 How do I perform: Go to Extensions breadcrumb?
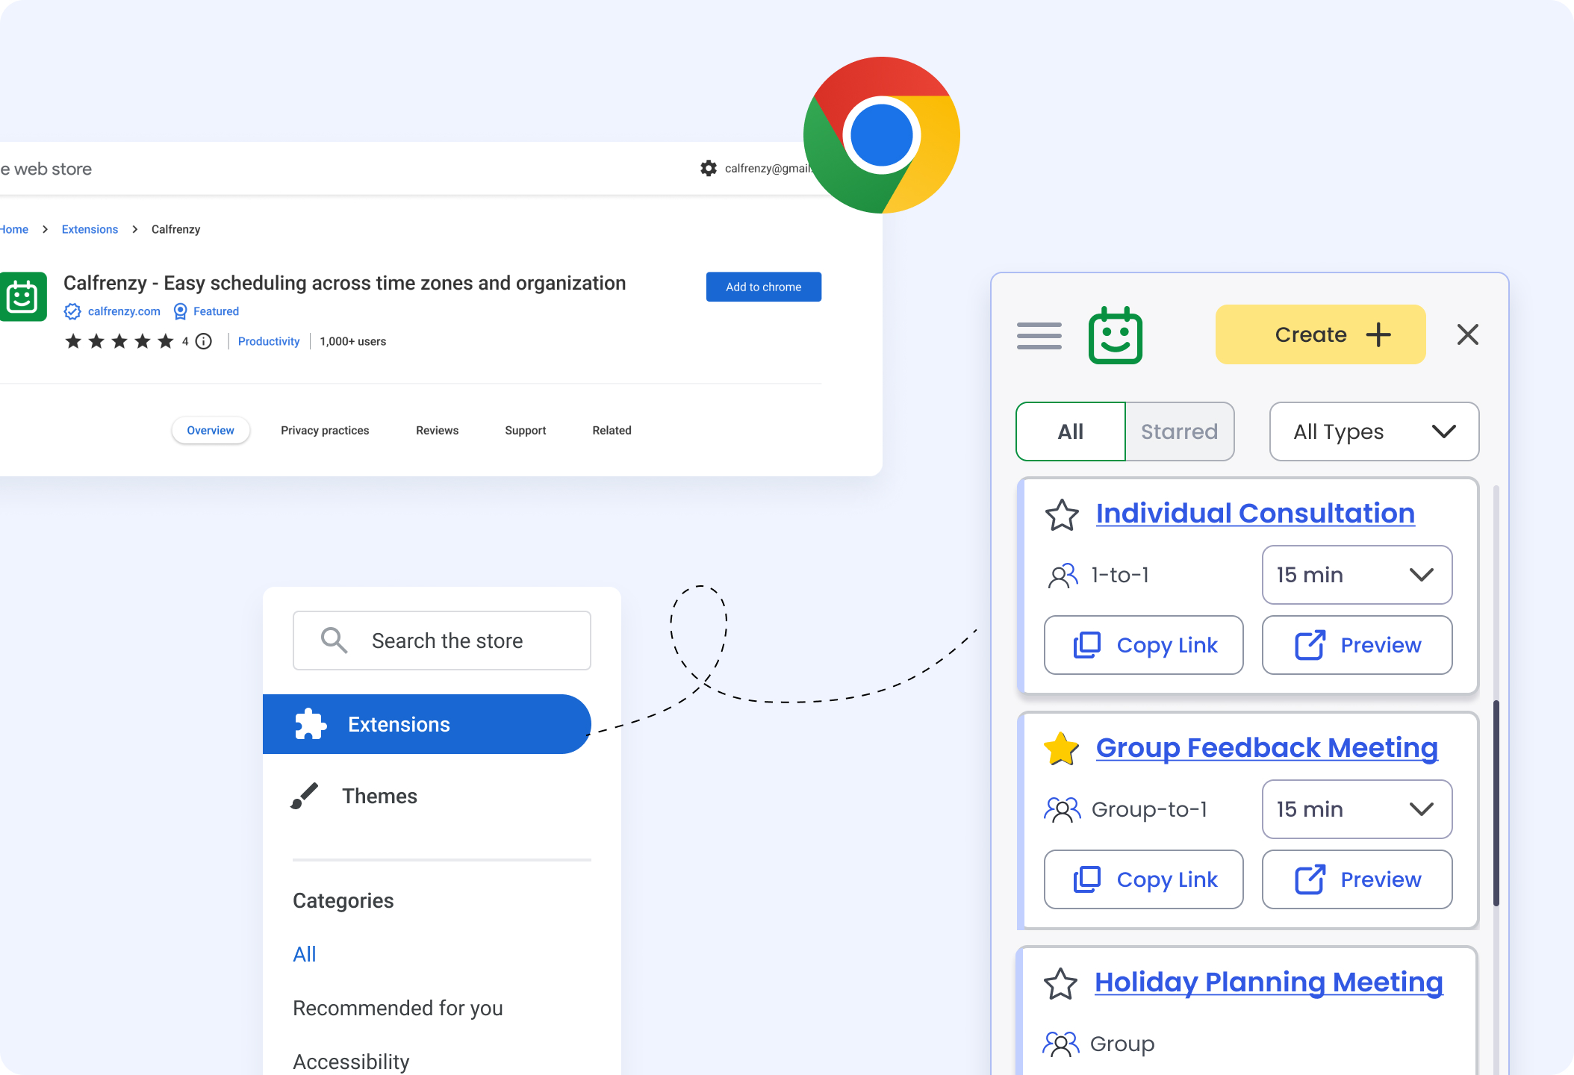pyautogui.click(x=90, y=229)
